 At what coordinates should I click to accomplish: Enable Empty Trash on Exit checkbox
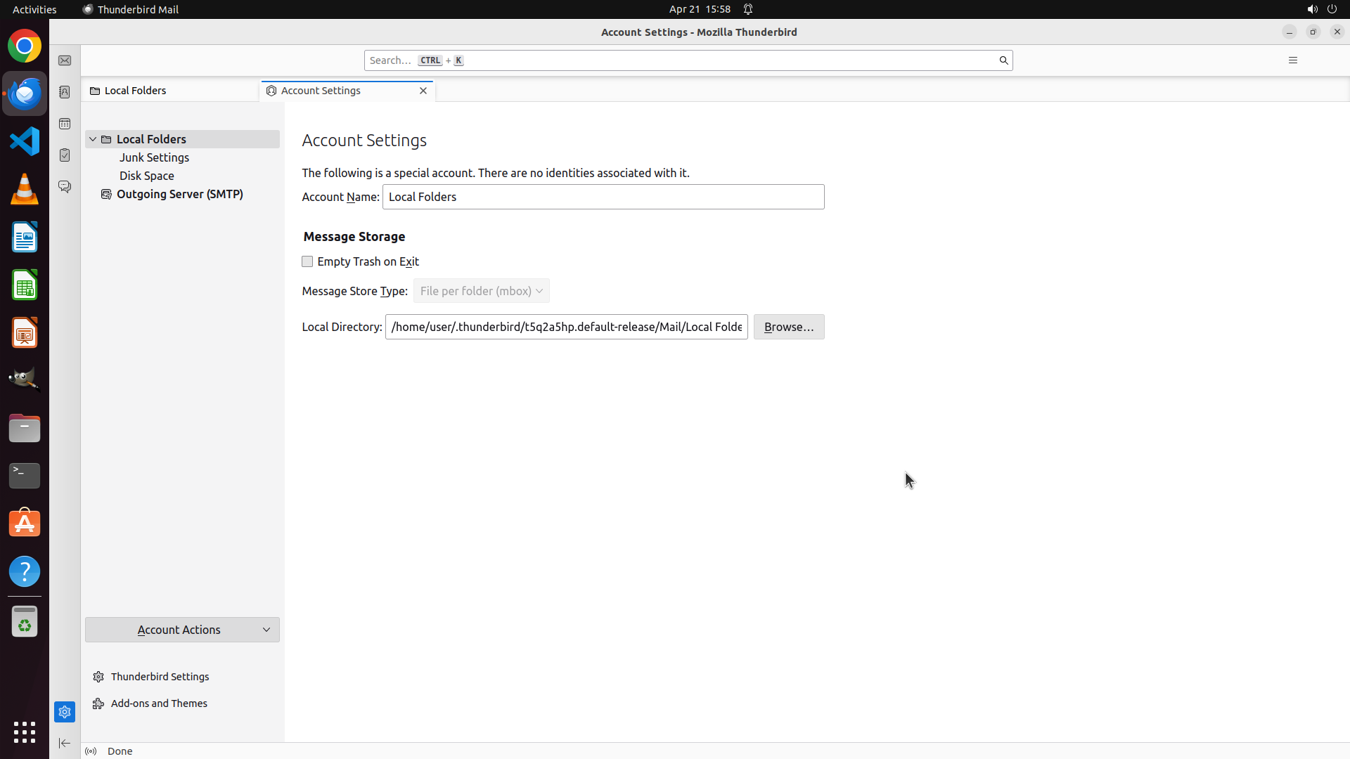click(307, 261)
